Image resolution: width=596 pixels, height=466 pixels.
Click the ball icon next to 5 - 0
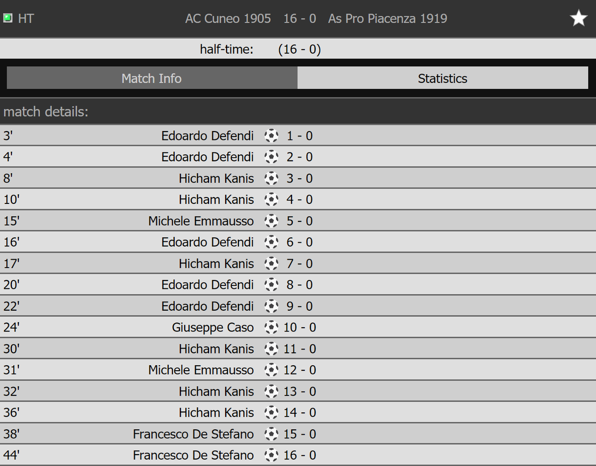[x=271, y=221]
